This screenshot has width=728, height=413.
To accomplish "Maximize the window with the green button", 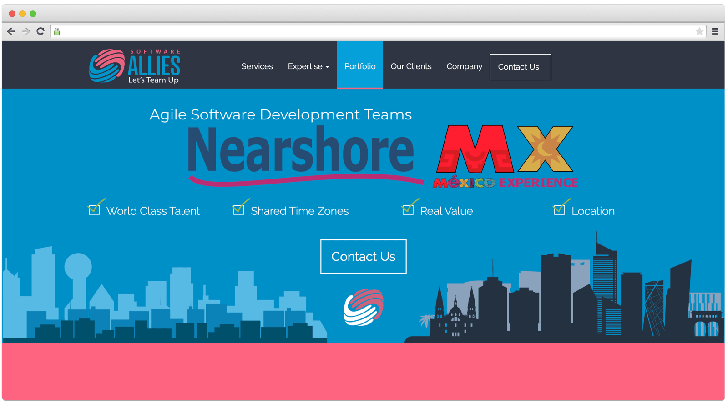I will (33, 14).
